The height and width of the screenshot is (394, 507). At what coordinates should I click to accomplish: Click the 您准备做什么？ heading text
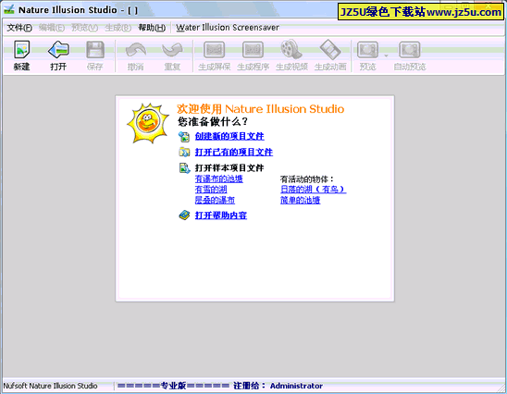[213, 121]
